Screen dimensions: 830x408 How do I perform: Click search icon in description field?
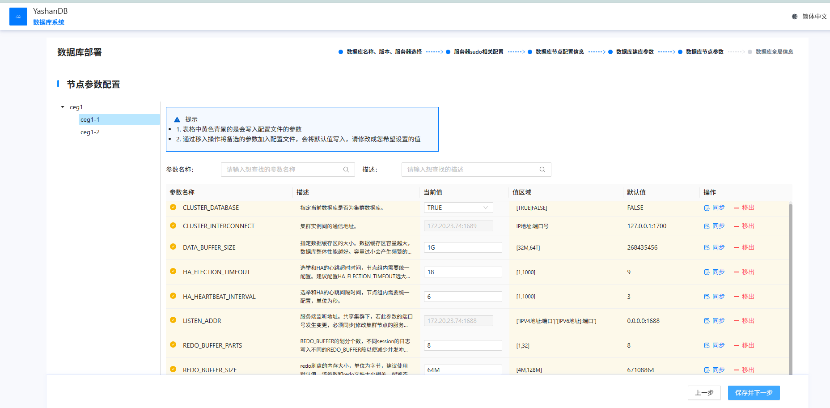click(x=542, y=170)
